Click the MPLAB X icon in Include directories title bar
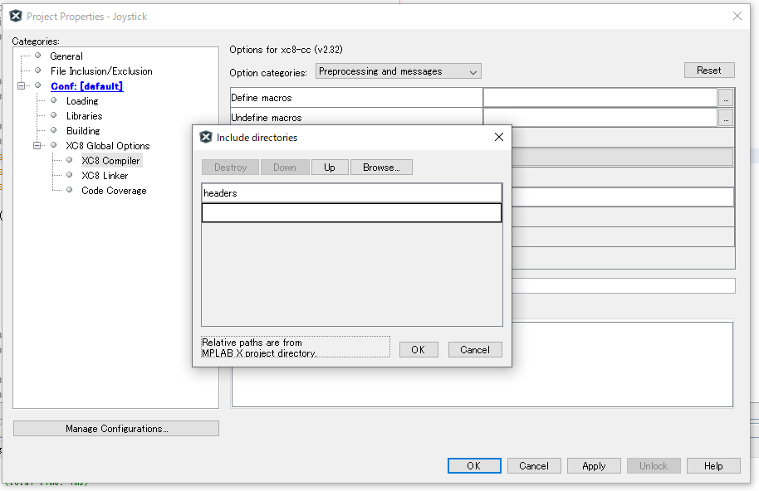 click(206, 137)
